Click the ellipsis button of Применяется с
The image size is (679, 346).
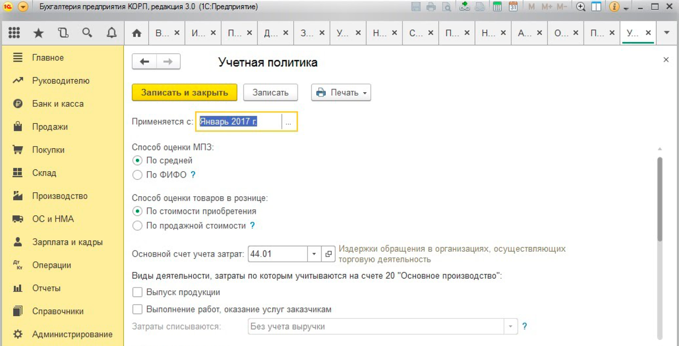point(289,122)
